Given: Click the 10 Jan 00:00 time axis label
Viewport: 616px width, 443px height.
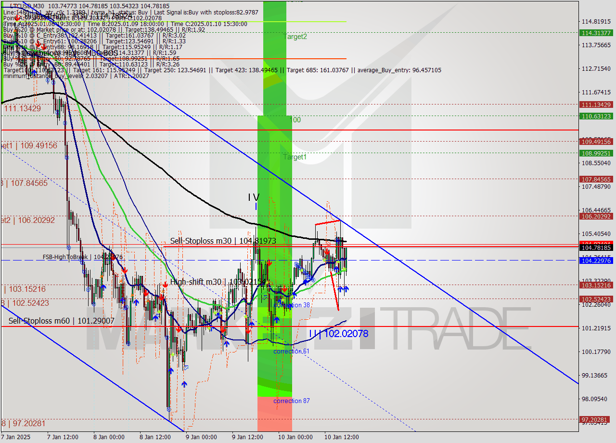Looking at the screenshot, I should coord(295,437).
